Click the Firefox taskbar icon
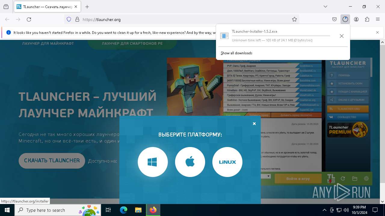This screenshot has height=216, width=385. click(153, 210)
